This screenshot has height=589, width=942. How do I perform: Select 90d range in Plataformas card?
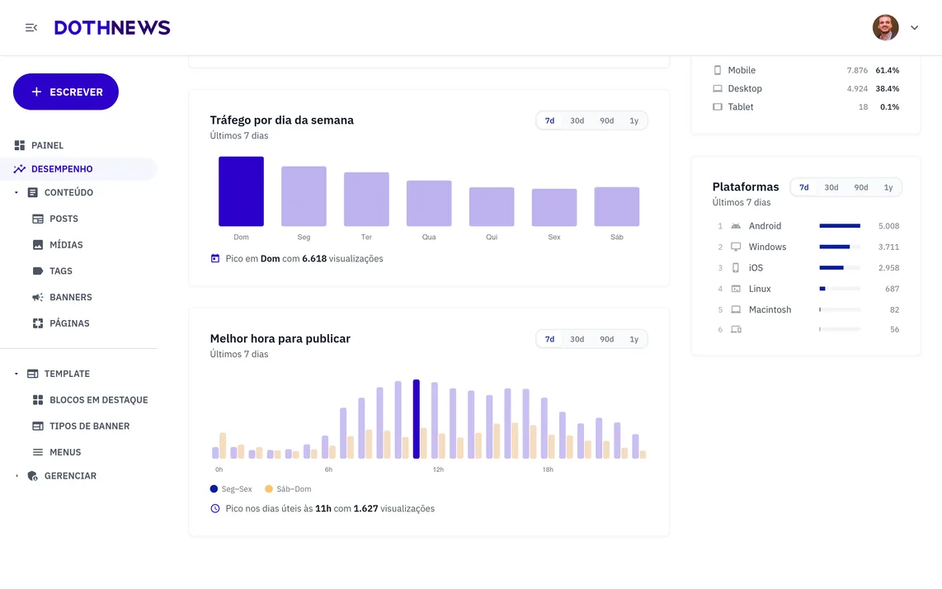click(861, 187)
